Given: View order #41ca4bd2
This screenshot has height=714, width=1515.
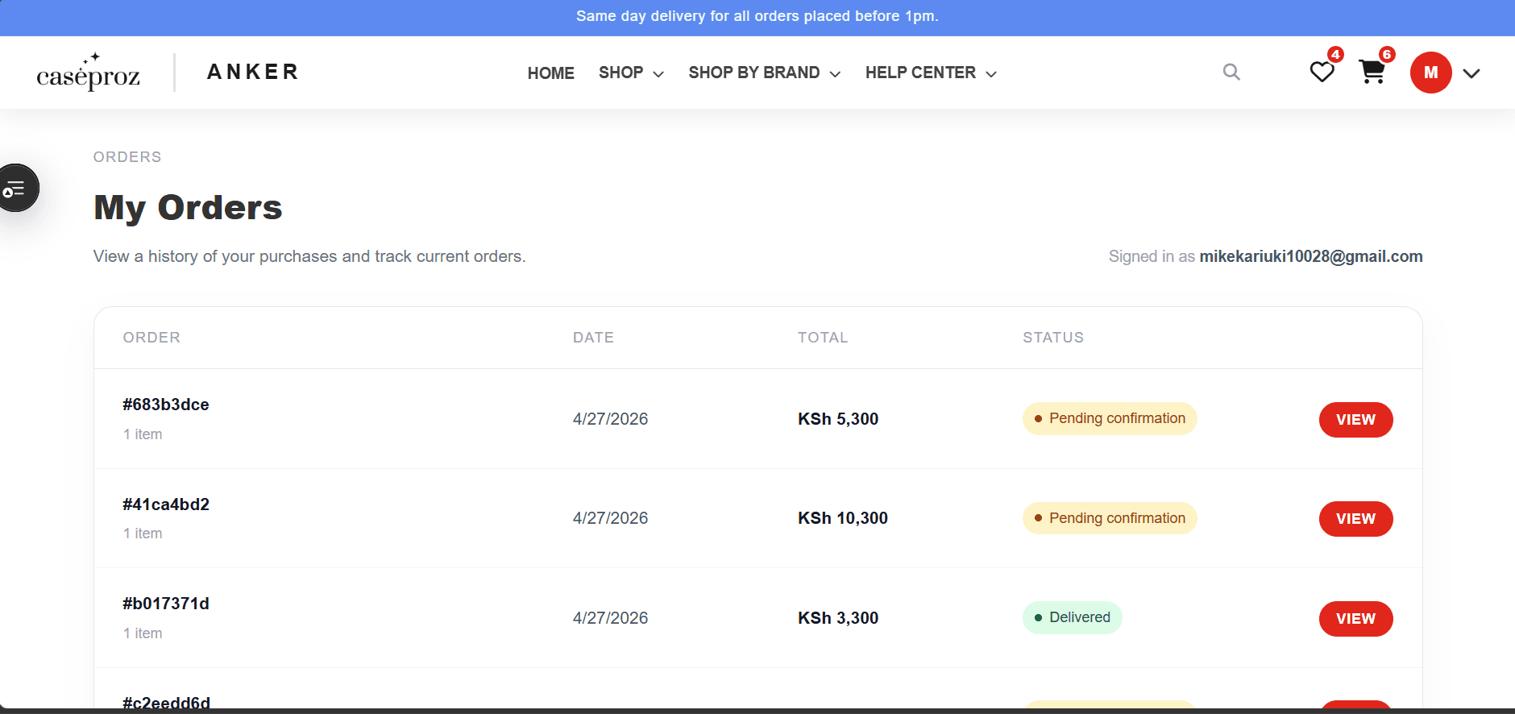Looking at the screenshot, I should 1355,519.
